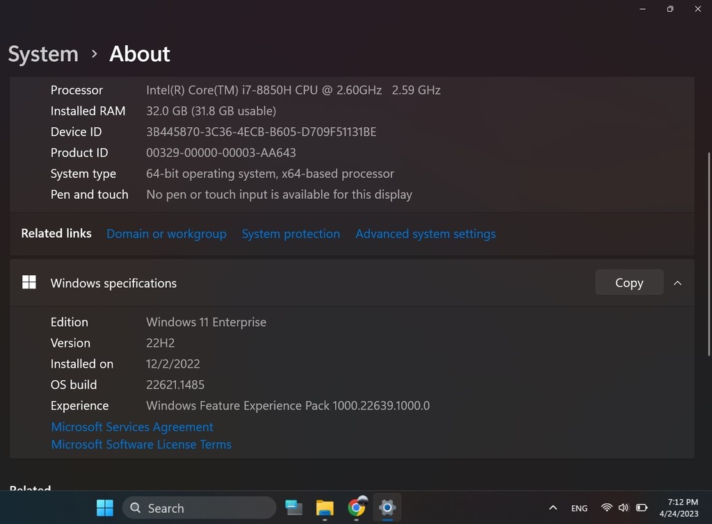Click the battery status tray icon
The image size is (712, 524).
(x=642, y=508)
